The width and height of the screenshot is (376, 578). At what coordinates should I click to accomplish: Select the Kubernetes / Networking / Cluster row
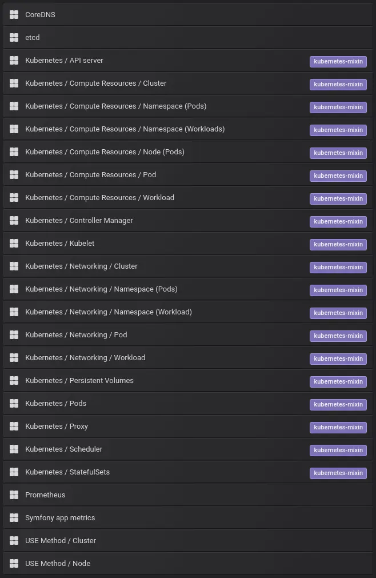81,266
